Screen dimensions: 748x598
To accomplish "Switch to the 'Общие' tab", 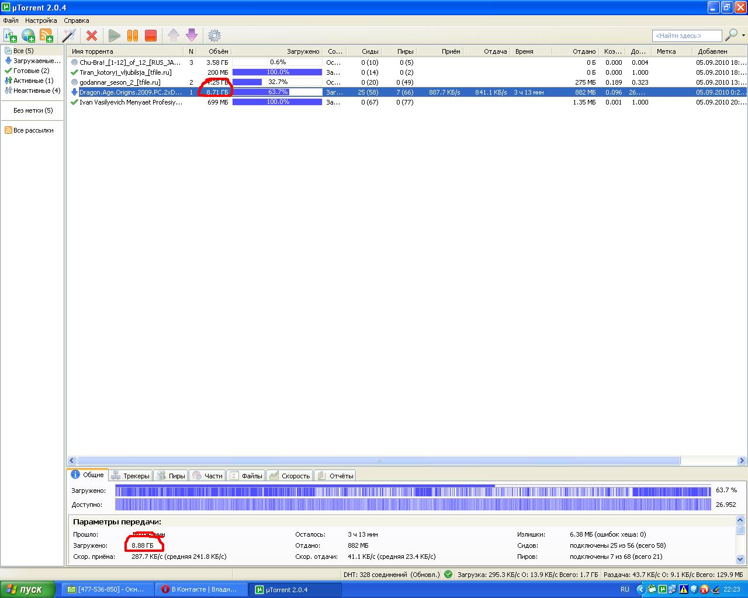I will [x=87, y=475].
